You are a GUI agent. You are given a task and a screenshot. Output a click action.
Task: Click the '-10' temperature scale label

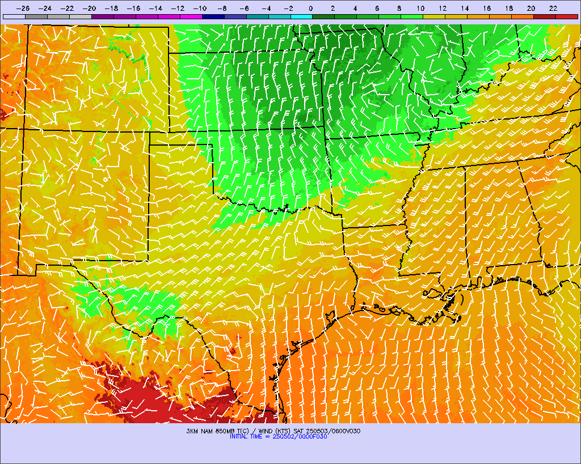[x=200, y=8]
